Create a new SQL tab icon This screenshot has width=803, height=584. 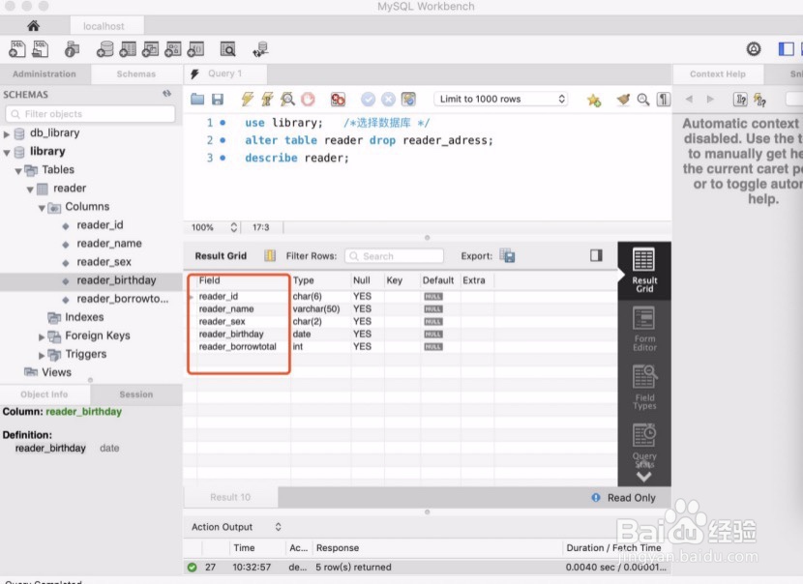click(x=16, y=49)
